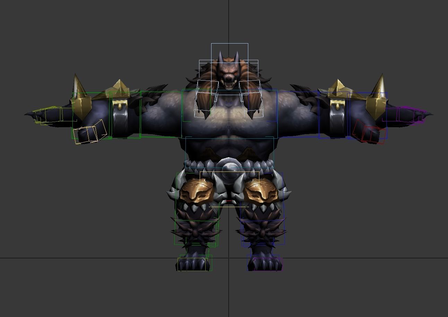The width and height of the screenshot is (448, 317).
Task: Click the round silver belt buckle
Action: click(229, 170)
